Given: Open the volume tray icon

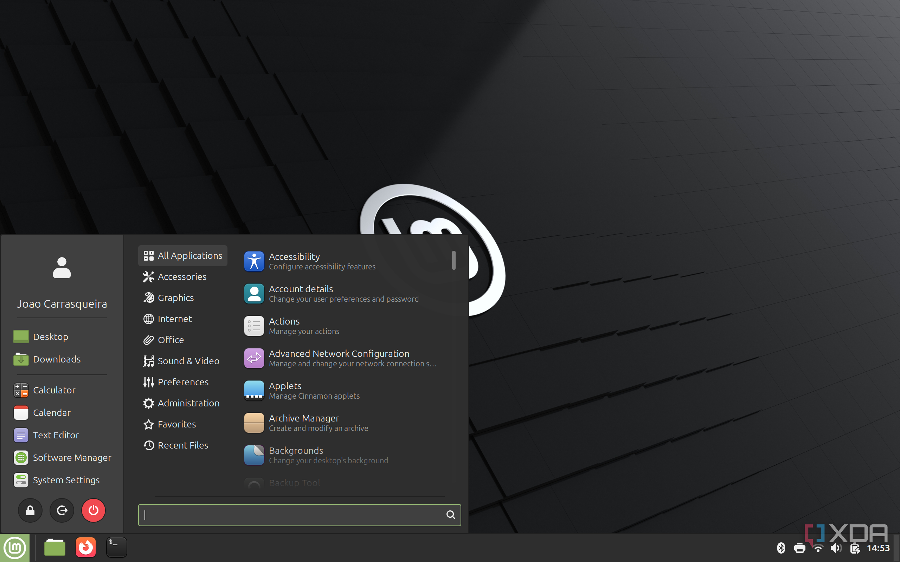Looking at the screenshot, I should (836, 548).
